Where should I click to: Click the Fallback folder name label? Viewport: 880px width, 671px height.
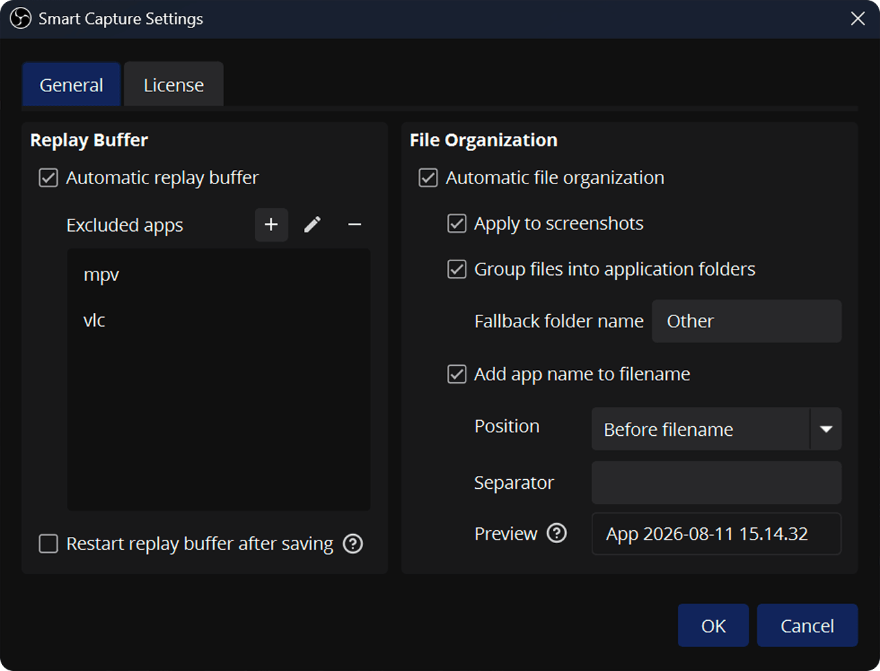559,321
